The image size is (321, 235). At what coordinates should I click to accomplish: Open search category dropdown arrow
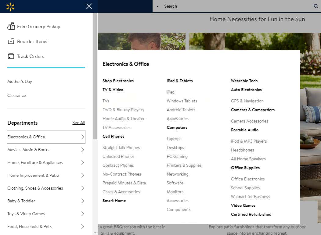(x=157, y=6)
